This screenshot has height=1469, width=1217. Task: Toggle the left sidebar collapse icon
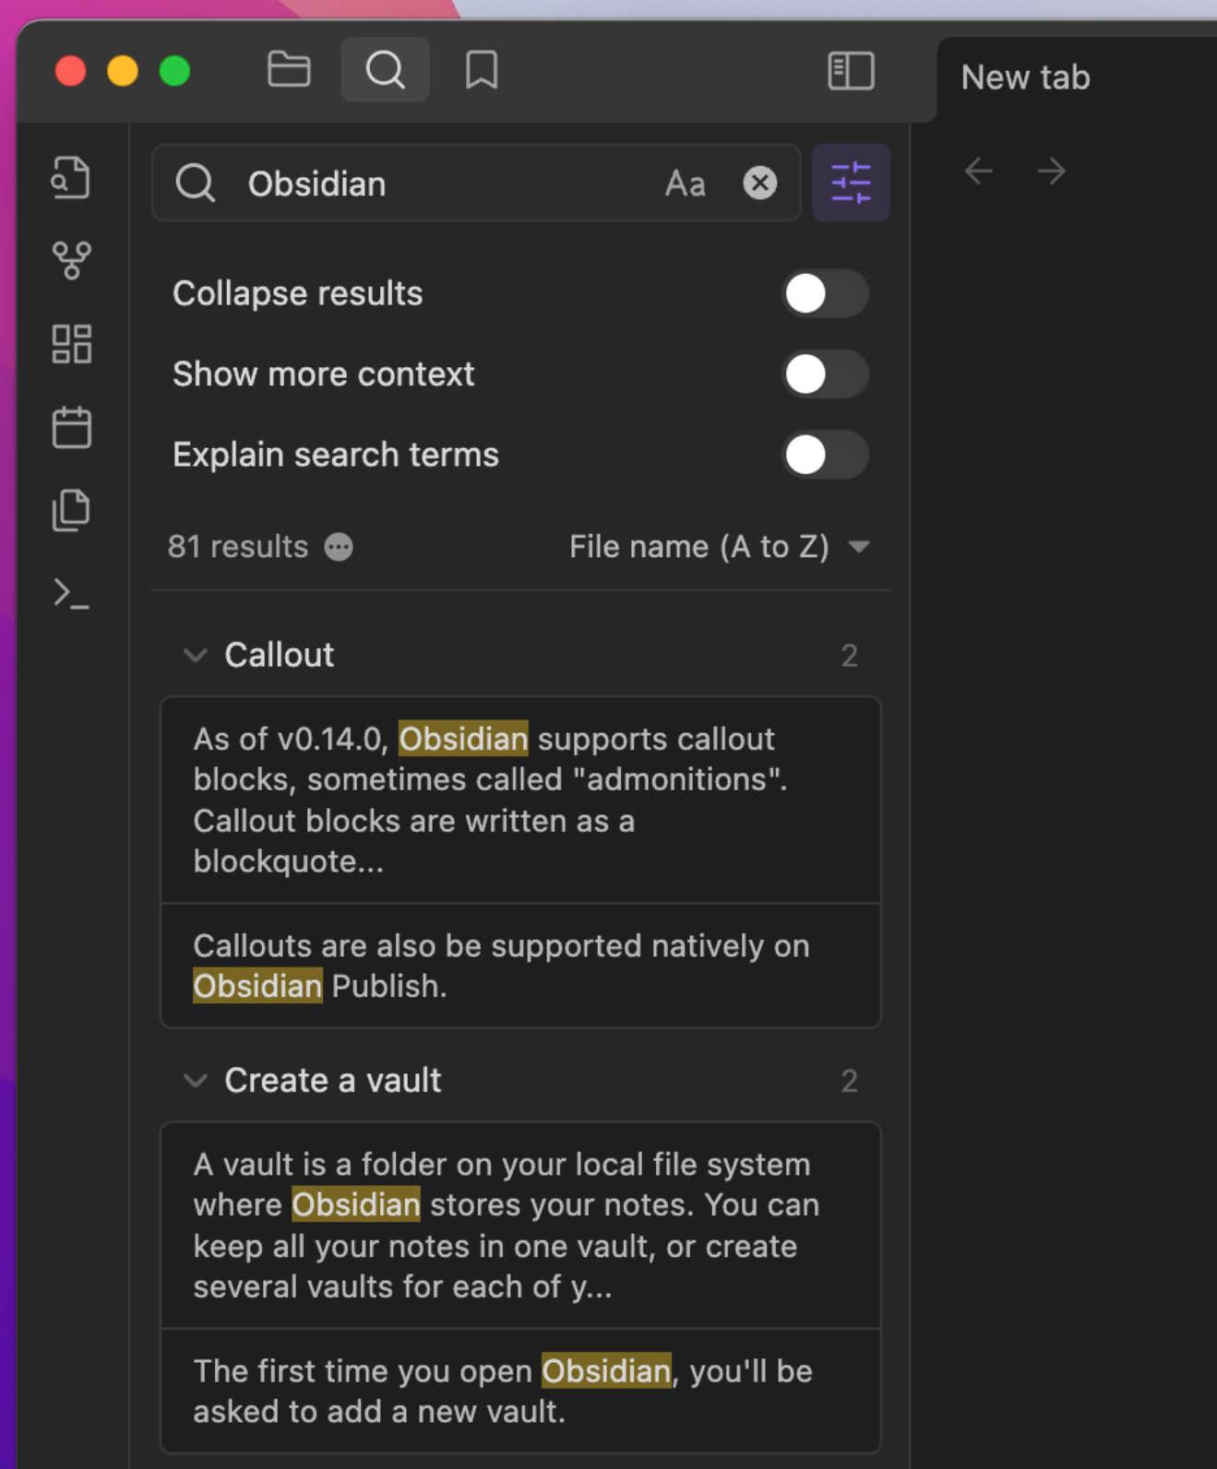(x=851, y=71)
